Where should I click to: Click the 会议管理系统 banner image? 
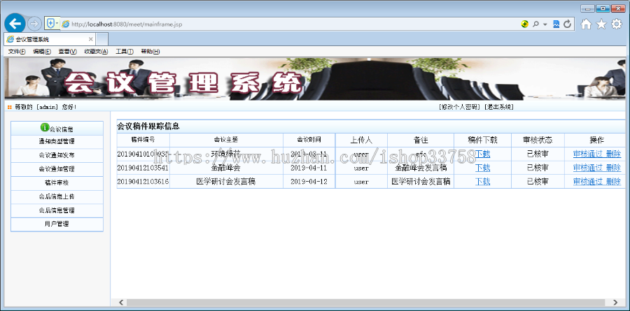click(x=315, y=79)
